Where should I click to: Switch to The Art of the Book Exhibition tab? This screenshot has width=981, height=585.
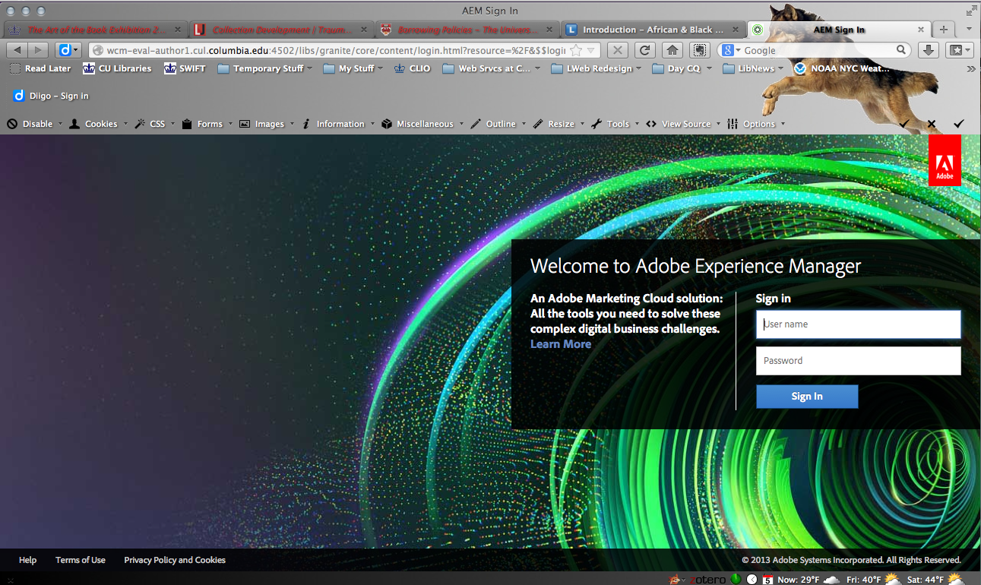tap(94, 30)
